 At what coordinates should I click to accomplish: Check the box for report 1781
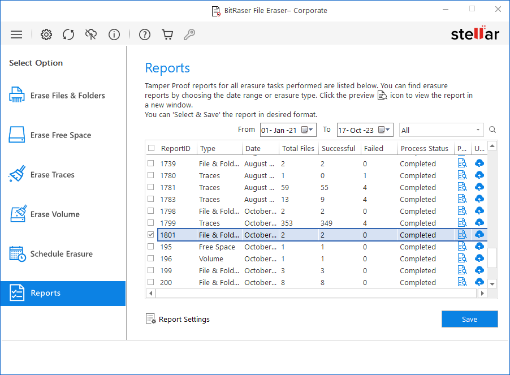coord(150,187)
